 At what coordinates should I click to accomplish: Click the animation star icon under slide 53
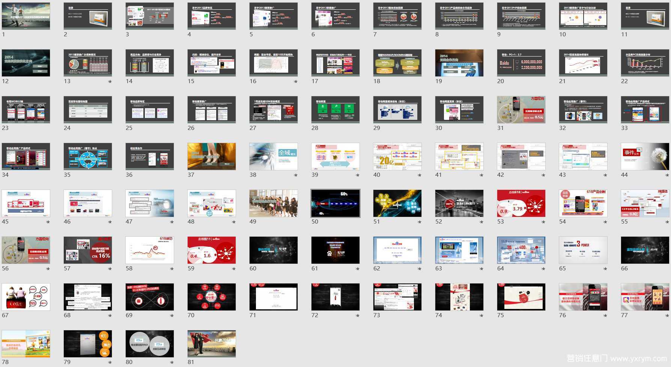(543, 222)
